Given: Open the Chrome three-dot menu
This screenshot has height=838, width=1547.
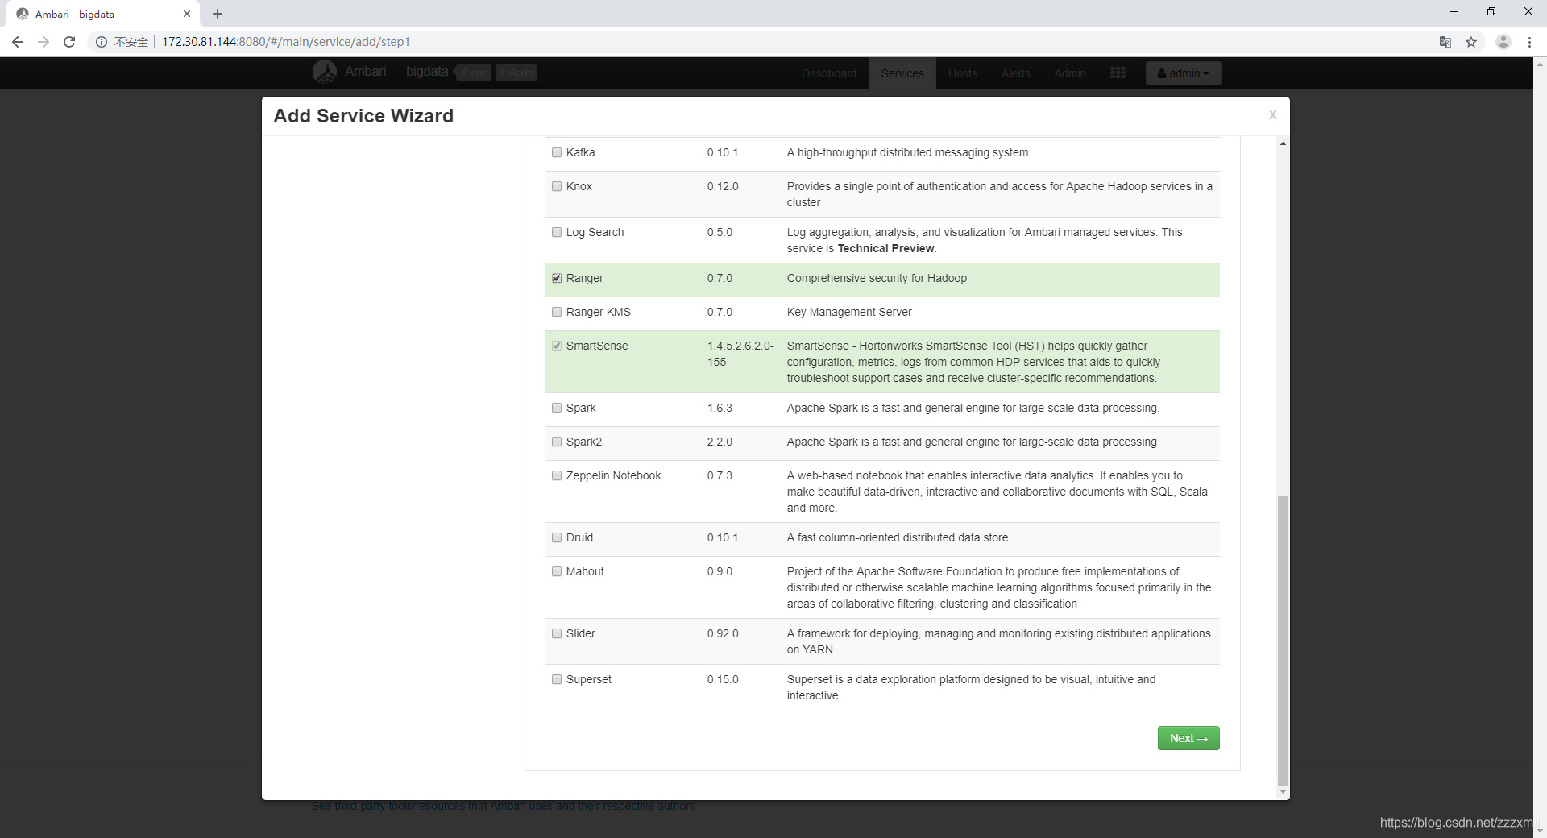Looking at the screenshot, I should (1529, 42).
